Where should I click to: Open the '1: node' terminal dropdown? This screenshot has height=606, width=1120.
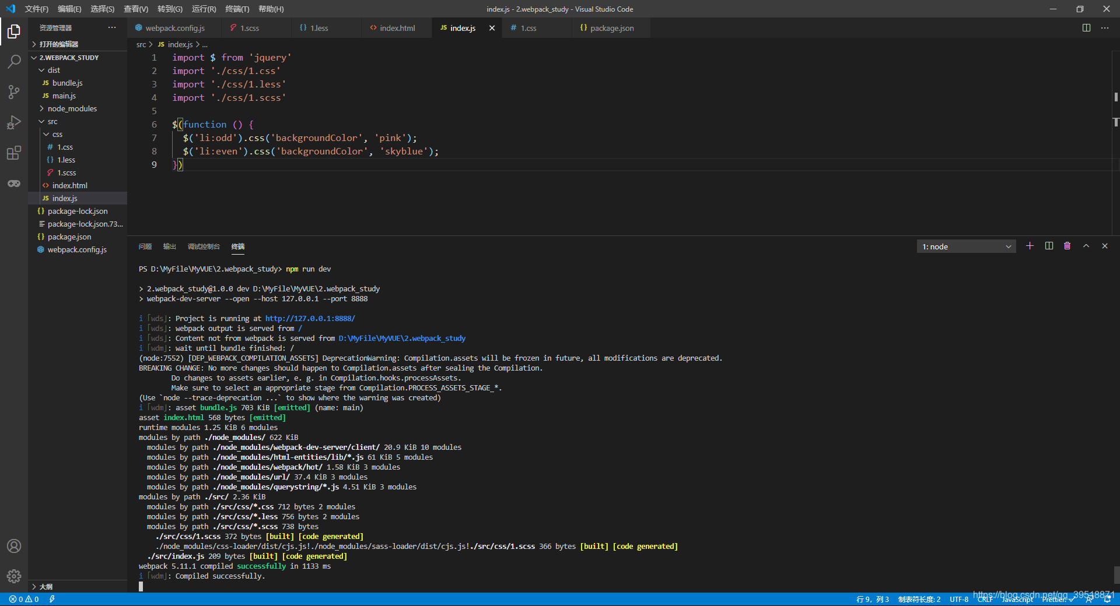966,246
